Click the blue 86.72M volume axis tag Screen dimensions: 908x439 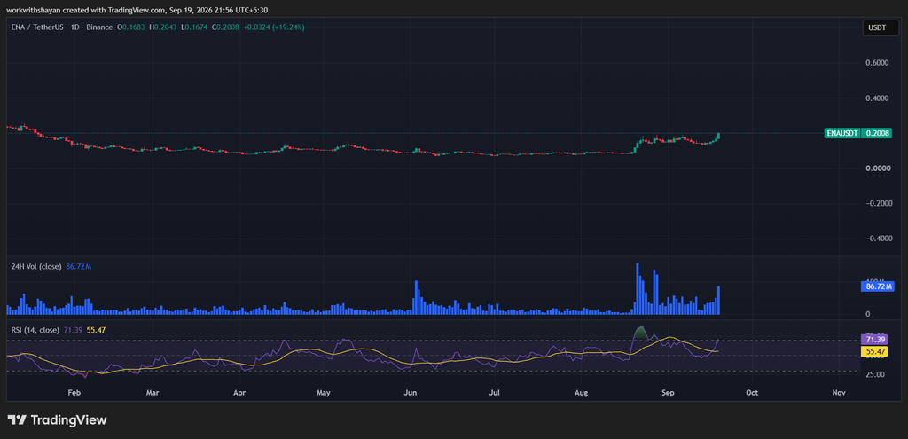876,286
